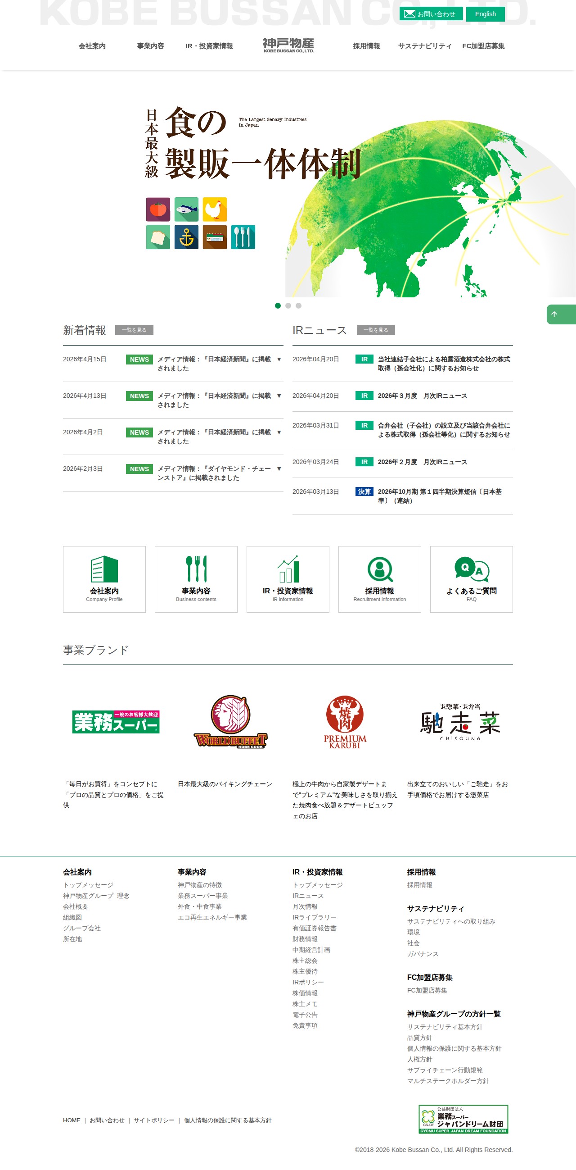Open サステナビリティ in top navigation
This screenshot has height=1170, width=576.
pos(424,46)
